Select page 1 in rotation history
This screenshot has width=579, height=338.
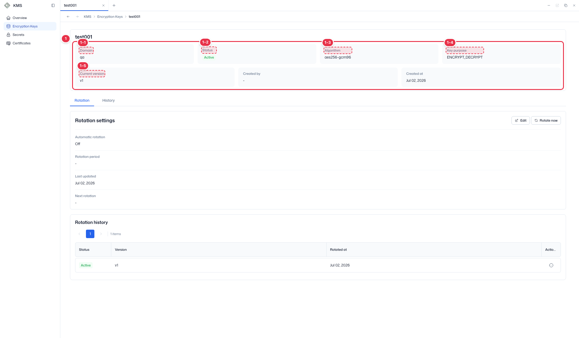[90, 234]
